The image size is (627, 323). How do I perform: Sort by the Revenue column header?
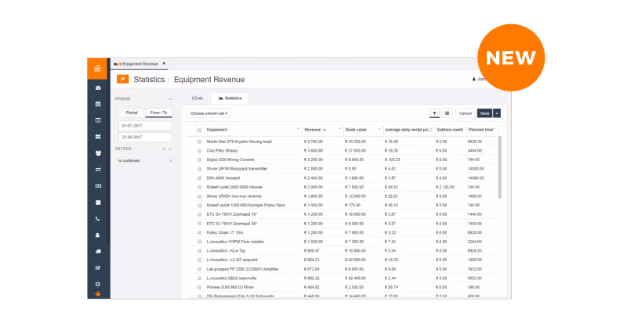pyautogui.click(x=313, y=130)
